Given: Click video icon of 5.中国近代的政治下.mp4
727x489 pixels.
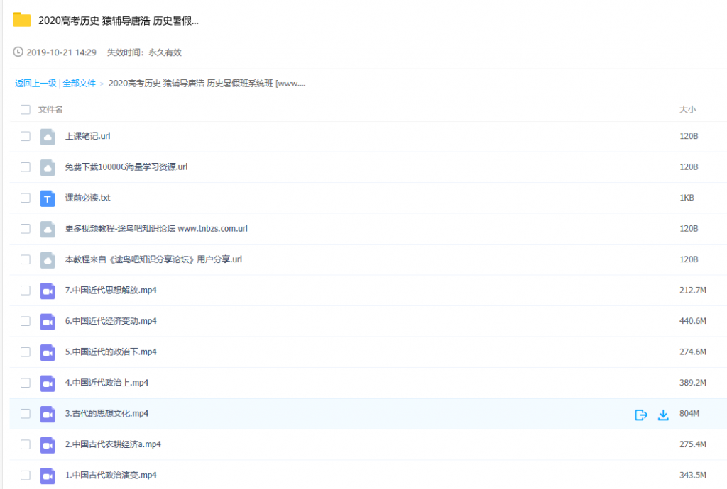Looking at the screenshot, I should click(48, 352).
